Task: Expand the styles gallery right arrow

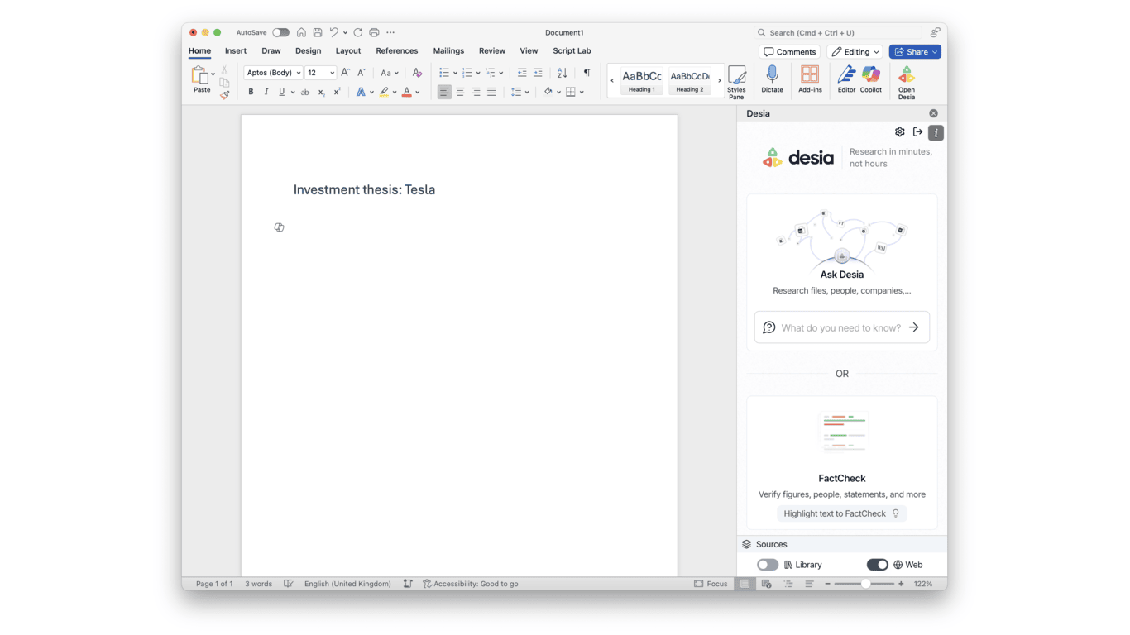Action: [x=720, y=80]
